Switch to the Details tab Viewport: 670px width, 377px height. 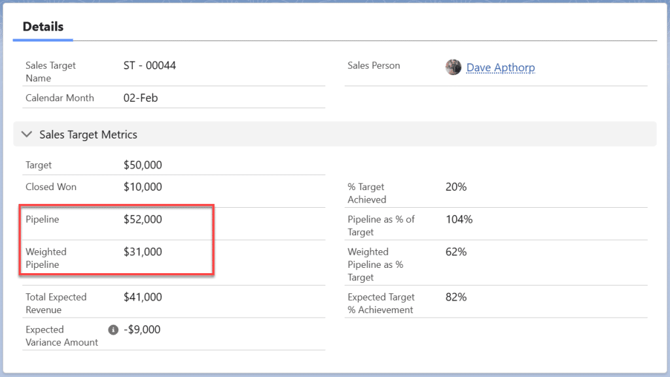coord(43,27)
